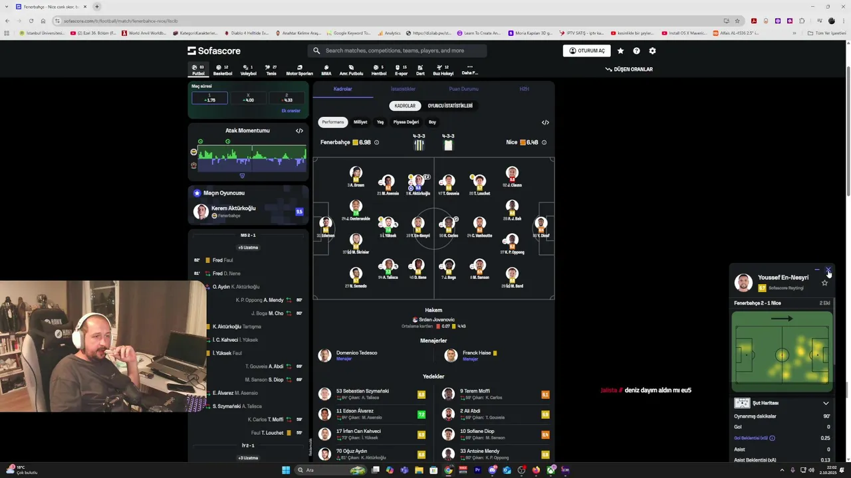Open the Puan Durumu tab
The height and width of the screenshot is (478, 851).
(463, 89)
